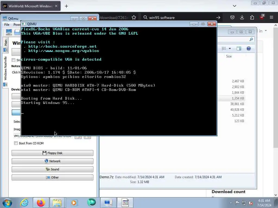Viewport: 278px width, 208px height.
Task: Bookmark this page with the star icon
Action: coord(134,18)
